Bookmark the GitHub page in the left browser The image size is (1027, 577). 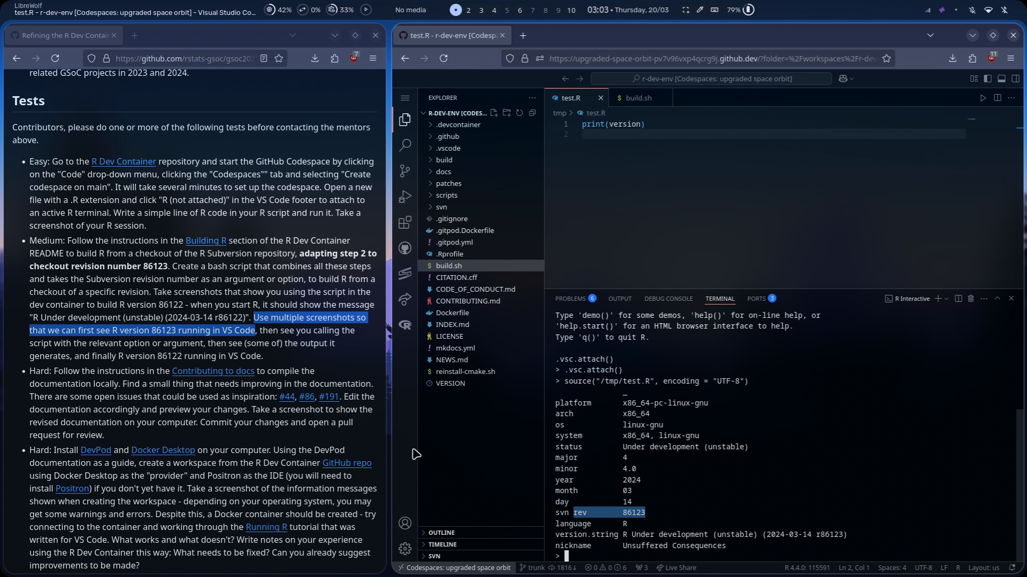(x=279, y=58)
